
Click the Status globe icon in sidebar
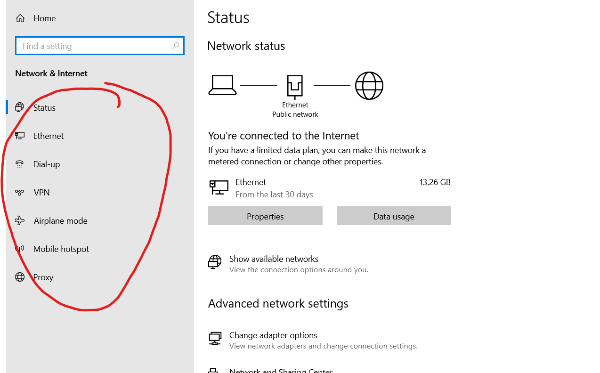click(19, 107)
